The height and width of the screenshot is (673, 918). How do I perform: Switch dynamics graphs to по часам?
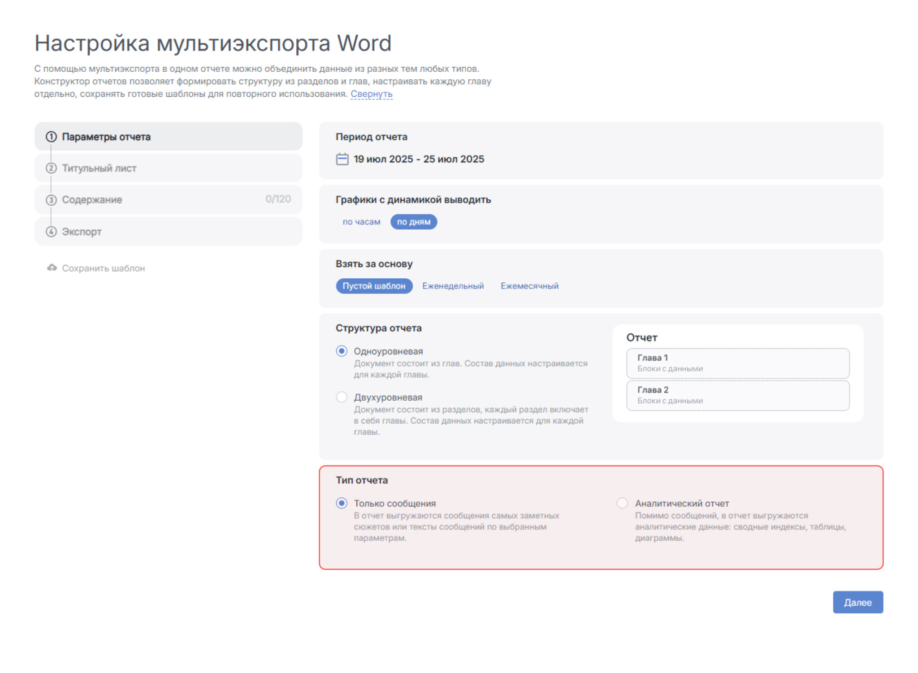click(361, 222)
